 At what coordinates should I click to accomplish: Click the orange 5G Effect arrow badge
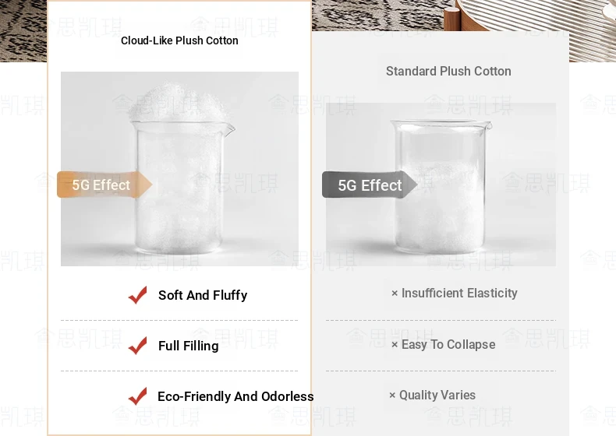(104, 185)
